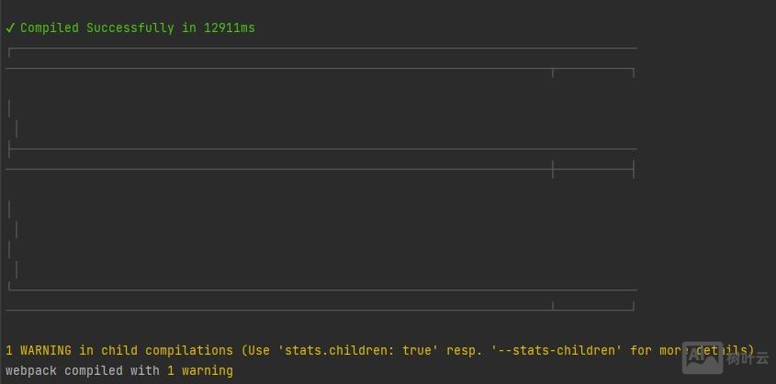
Task: Click the yellow "1 warning" text
Action: 200,370
